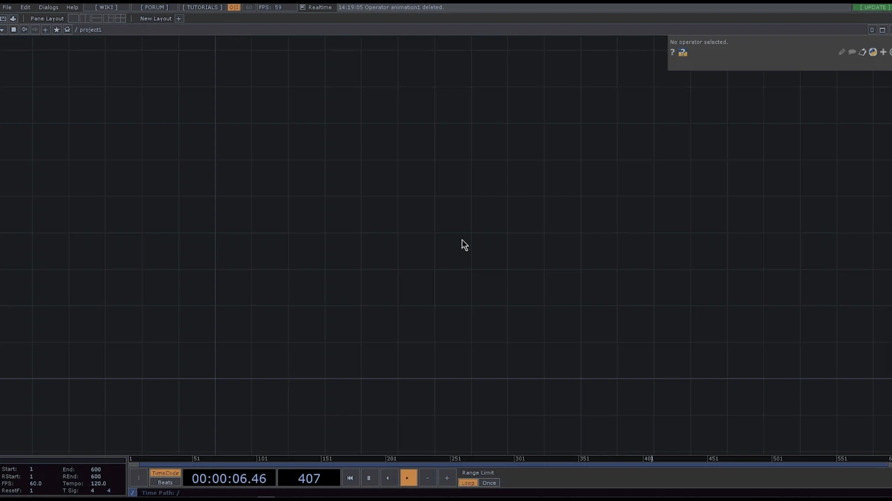
Task: Open the FORUM link
Action: [x=154, y=8]
